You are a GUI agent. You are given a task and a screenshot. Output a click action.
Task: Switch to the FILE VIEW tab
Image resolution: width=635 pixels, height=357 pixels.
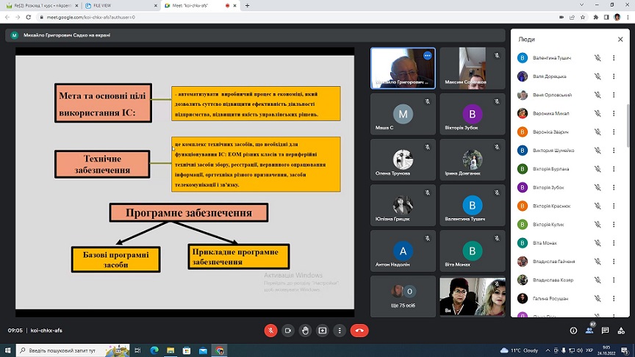point(121,6)
